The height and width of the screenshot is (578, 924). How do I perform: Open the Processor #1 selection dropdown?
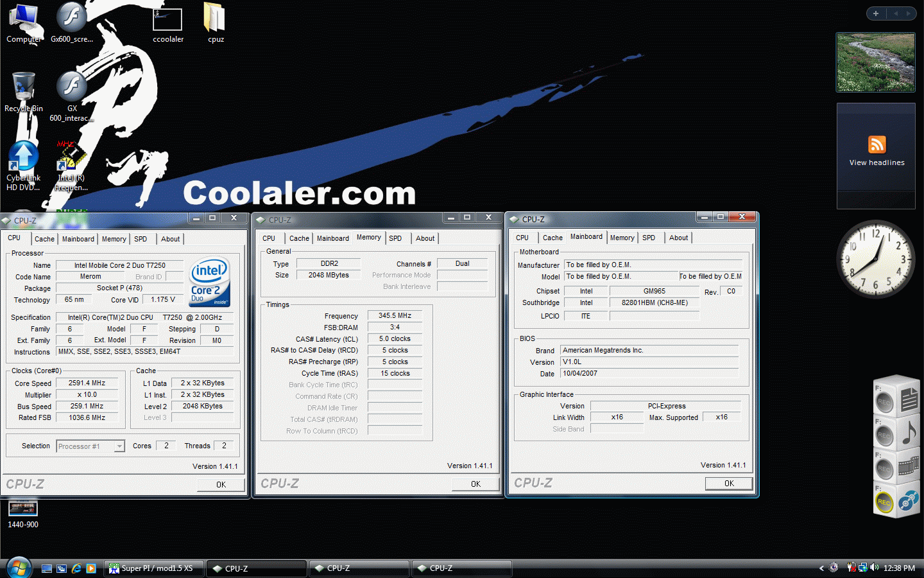click(x=90, y=446)
